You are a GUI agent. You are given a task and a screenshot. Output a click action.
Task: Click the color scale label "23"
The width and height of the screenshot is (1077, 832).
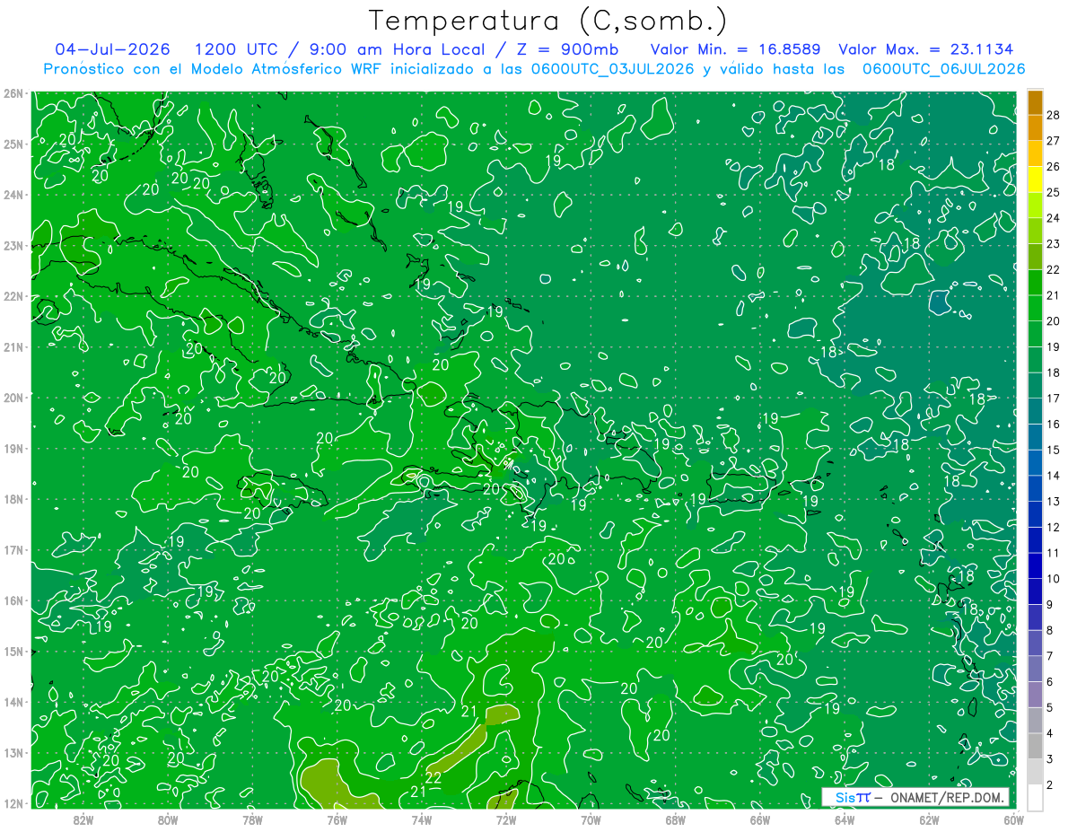point(1053,243)
